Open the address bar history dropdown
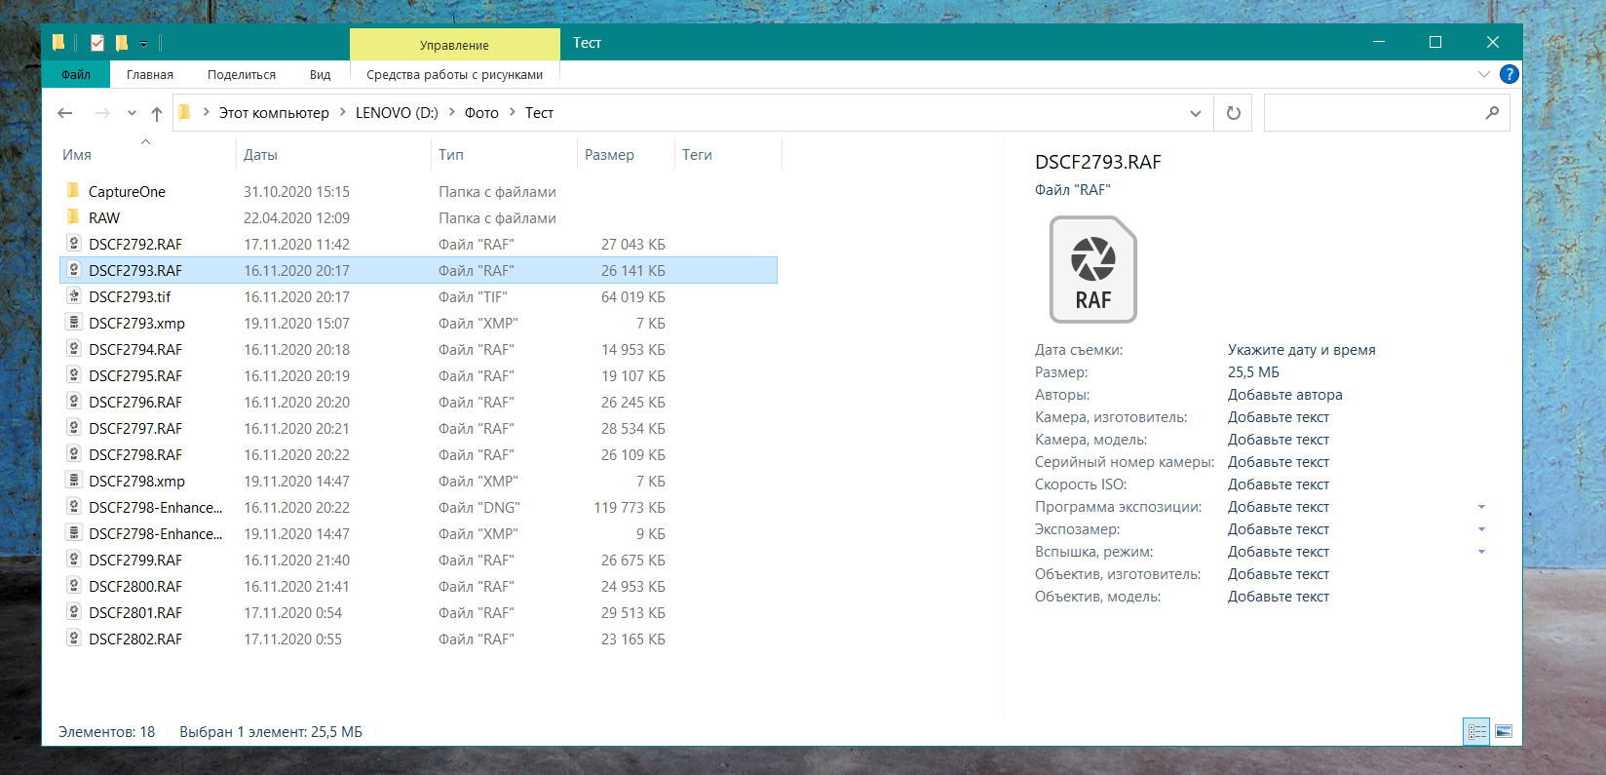Viewport: 1606px width, 775px height. click(x=1196, y=113)
